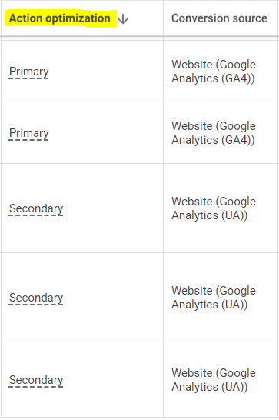Click the sort arrow beside Action optimization
279x420 pixels.
click(123, 19)
